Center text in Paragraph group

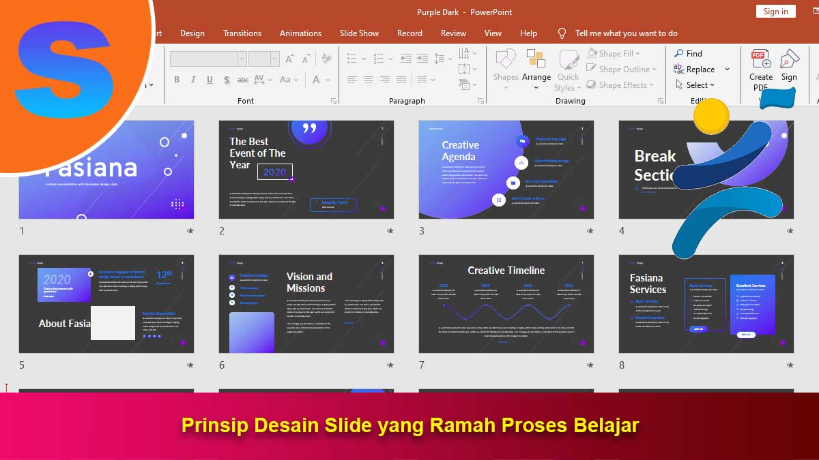[x=369, y=80]
